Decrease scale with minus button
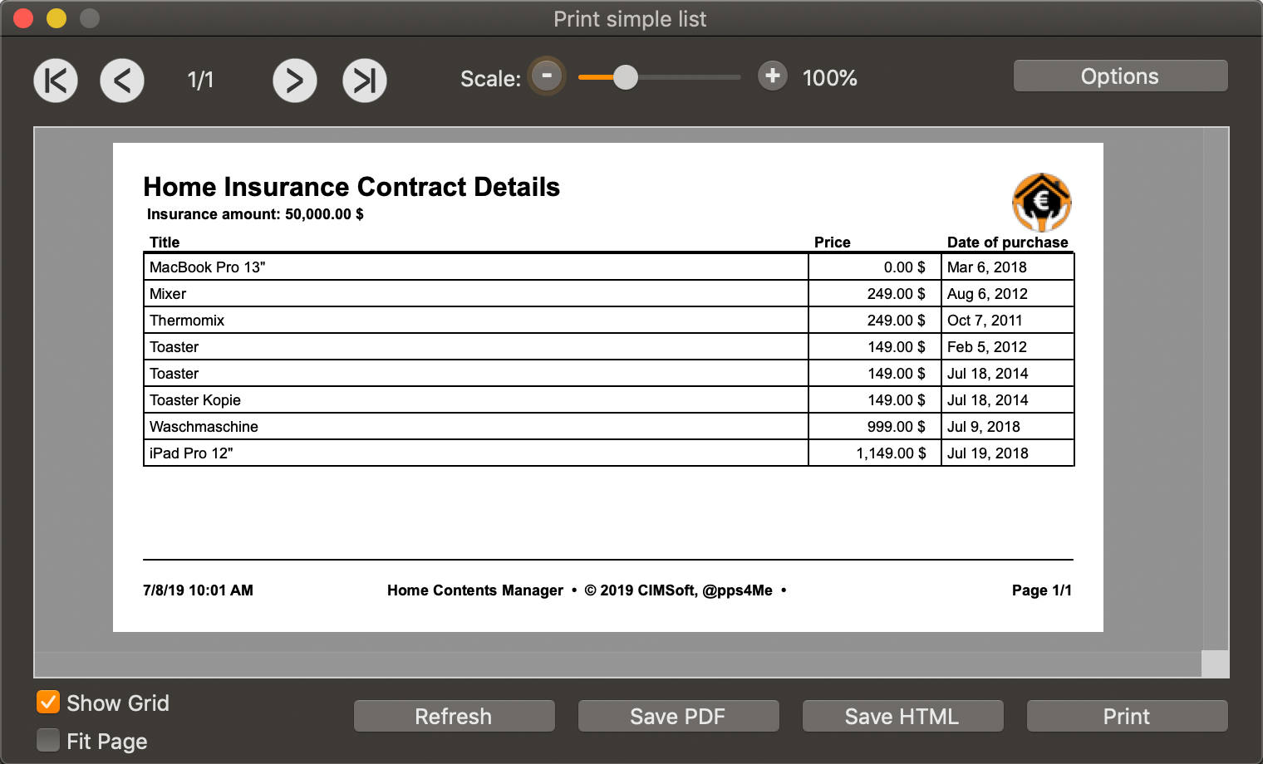The height and width of the screenshot is (764, 1263). click(547, 76)
